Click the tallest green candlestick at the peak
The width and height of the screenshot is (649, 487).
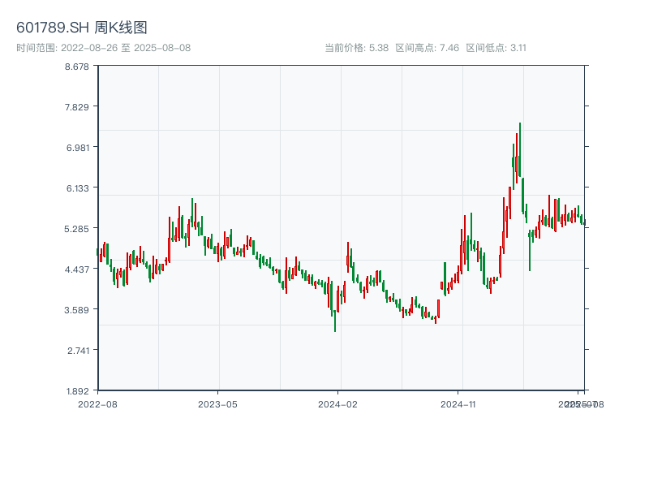pos(520,150)
